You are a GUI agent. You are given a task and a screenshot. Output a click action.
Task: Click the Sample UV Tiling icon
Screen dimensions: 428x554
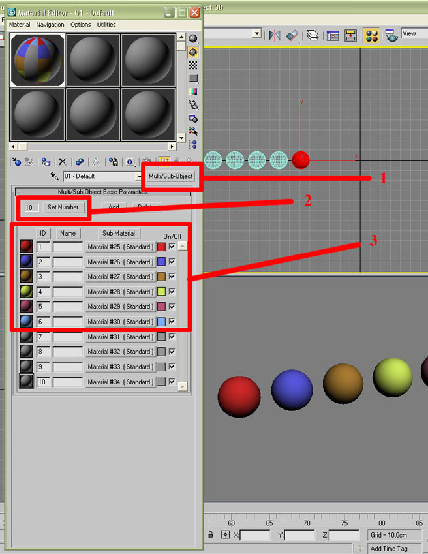193,78
